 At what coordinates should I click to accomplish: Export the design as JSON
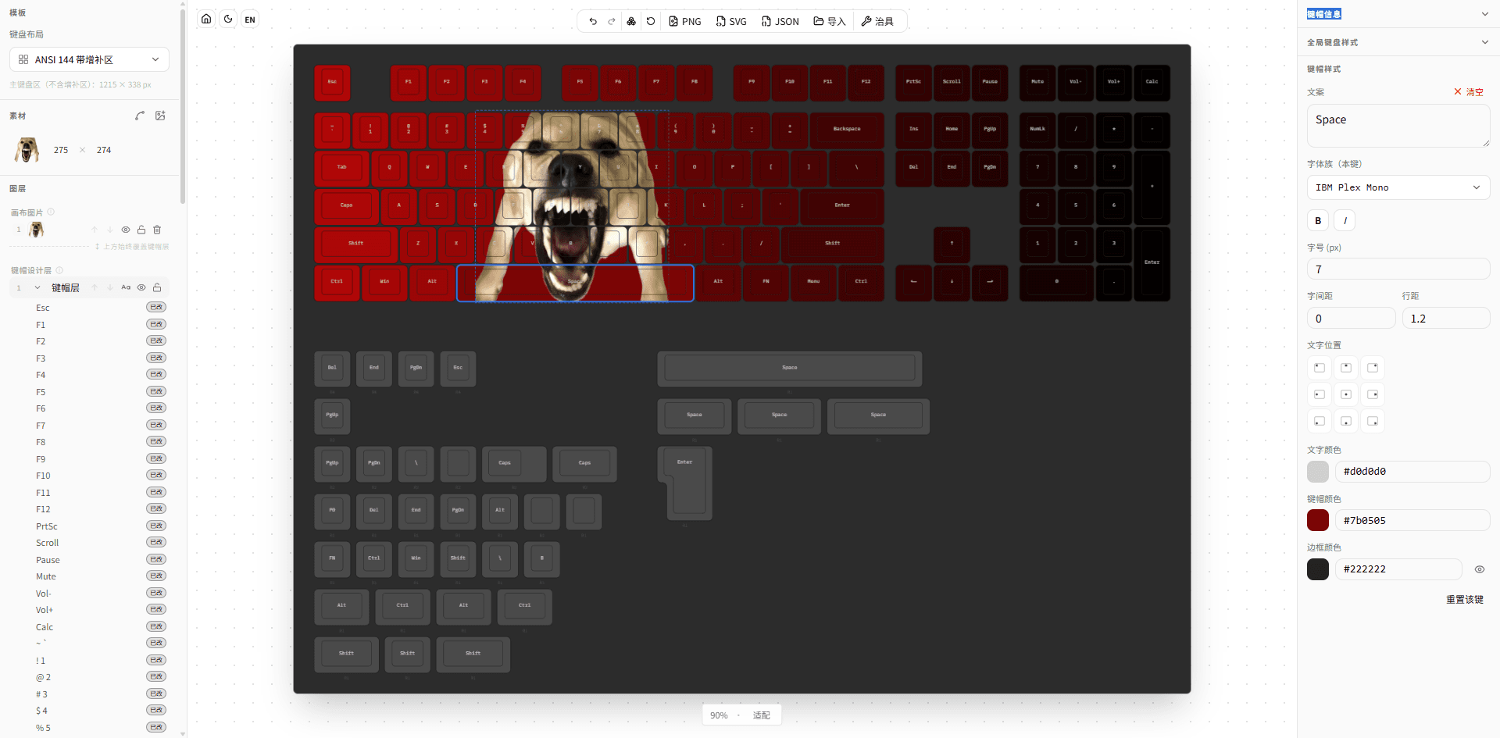click(x=780, y=21)
